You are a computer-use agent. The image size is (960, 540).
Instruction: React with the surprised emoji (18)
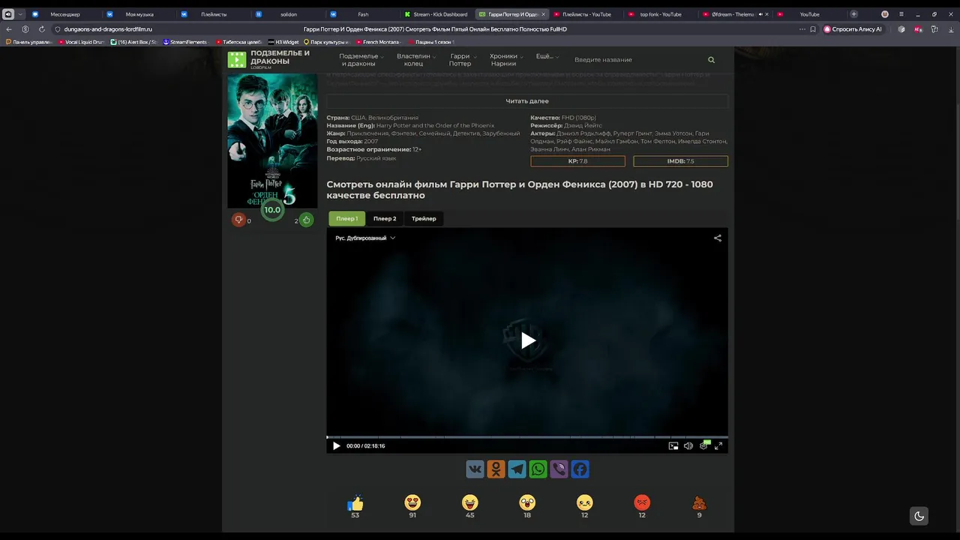click(527, 502)
